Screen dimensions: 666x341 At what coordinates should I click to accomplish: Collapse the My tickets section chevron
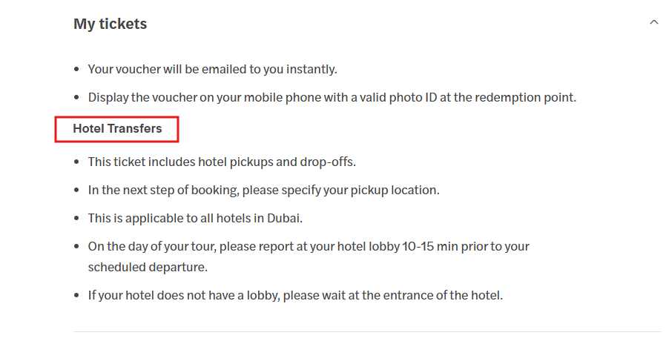[x=653, y=23]
